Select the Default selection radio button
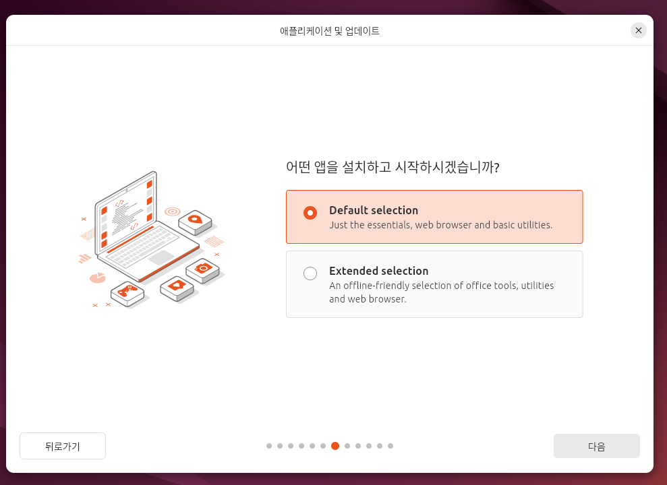Image resolution: width=667 pixels, height=485 pixels. (310, 212)
